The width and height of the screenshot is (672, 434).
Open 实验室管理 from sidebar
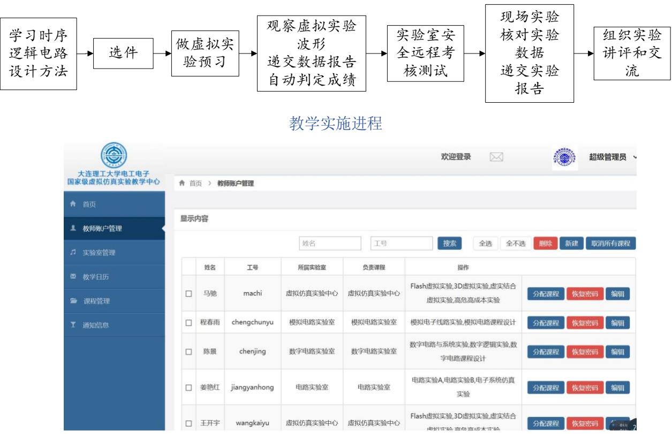pos(99,253)
